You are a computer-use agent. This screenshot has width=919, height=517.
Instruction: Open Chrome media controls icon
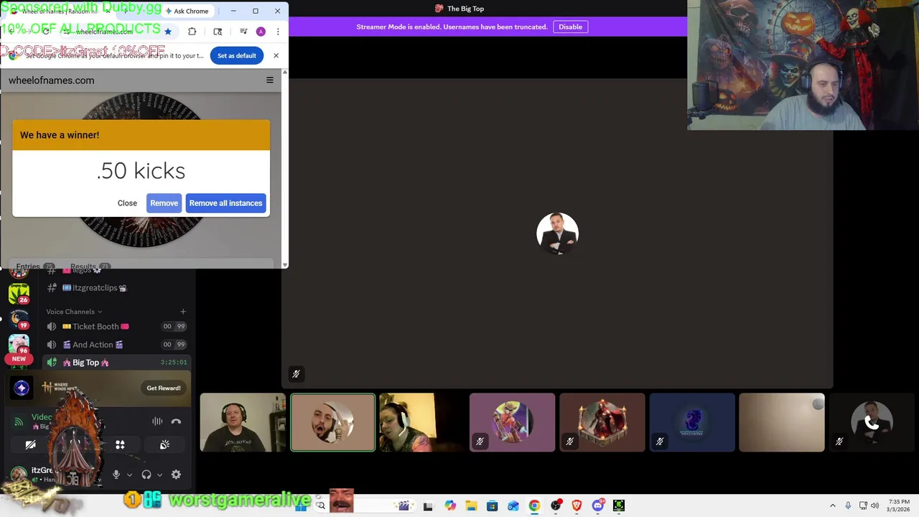tap(243, 32)
